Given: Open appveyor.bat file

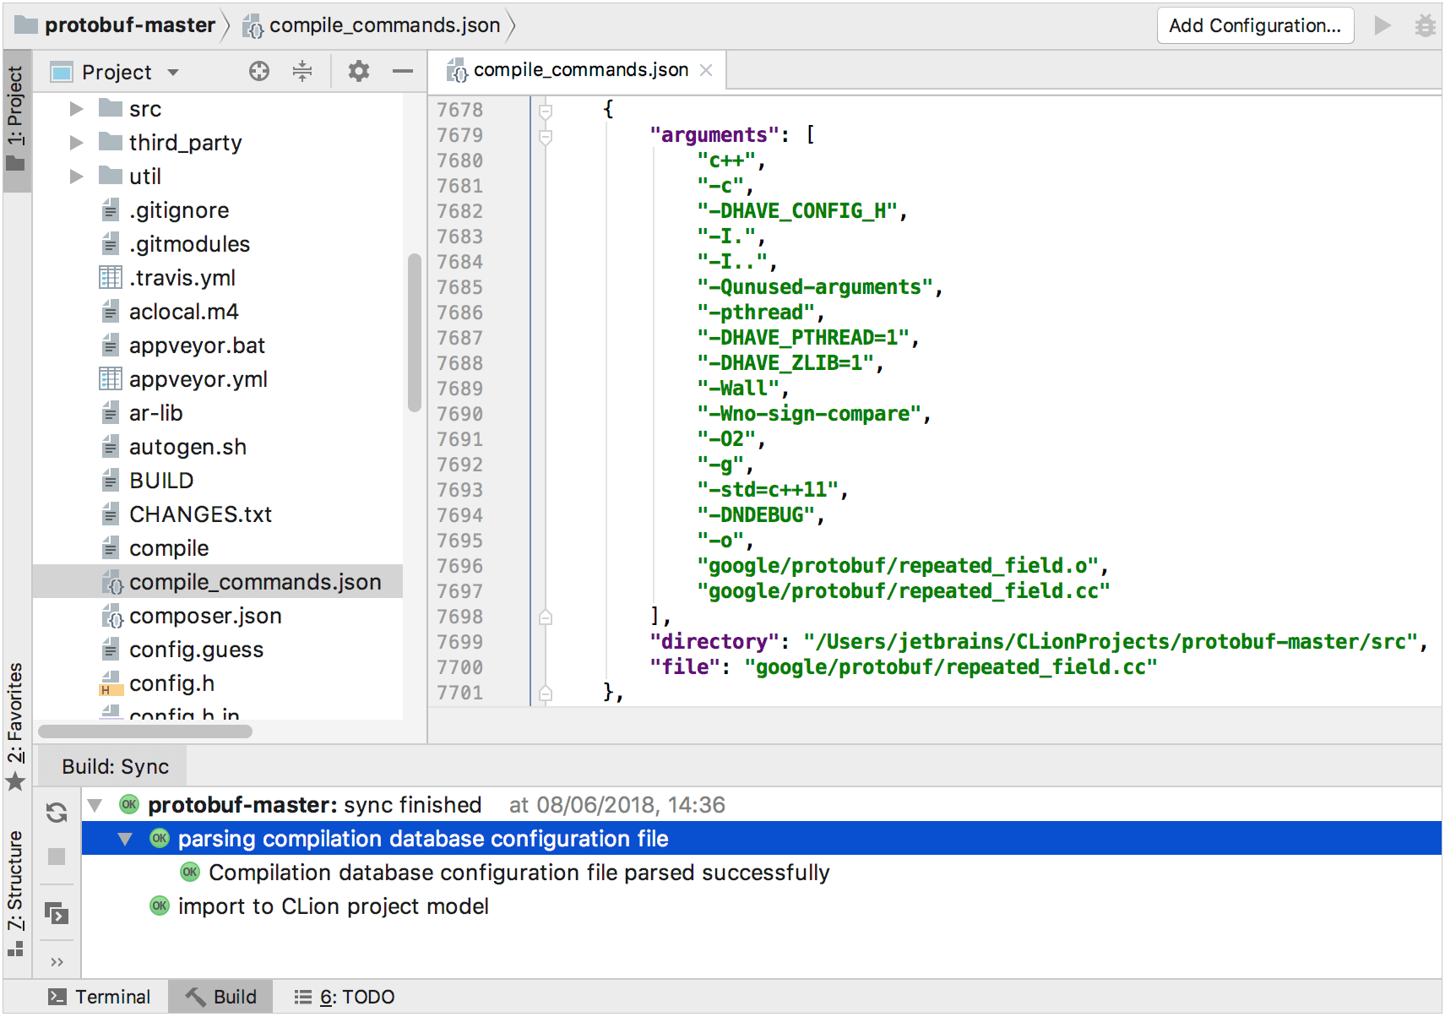Looking at the screenshot, I should (197, 345).
